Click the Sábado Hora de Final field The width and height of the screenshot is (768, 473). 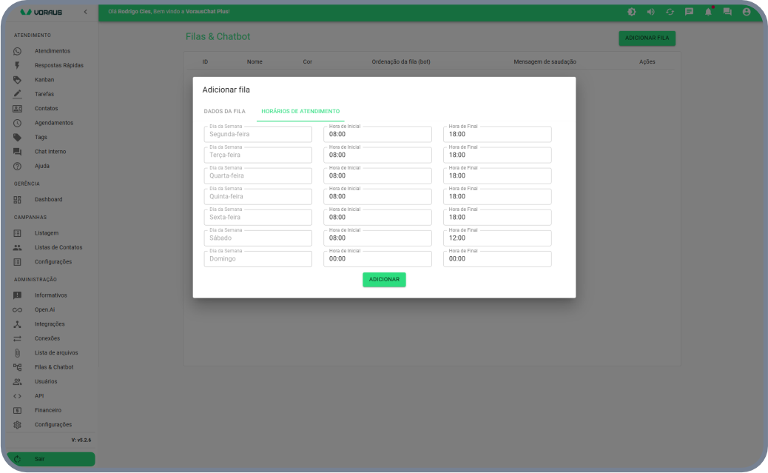496,238
